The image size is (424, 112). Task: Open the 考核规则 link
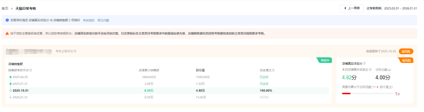89,20
